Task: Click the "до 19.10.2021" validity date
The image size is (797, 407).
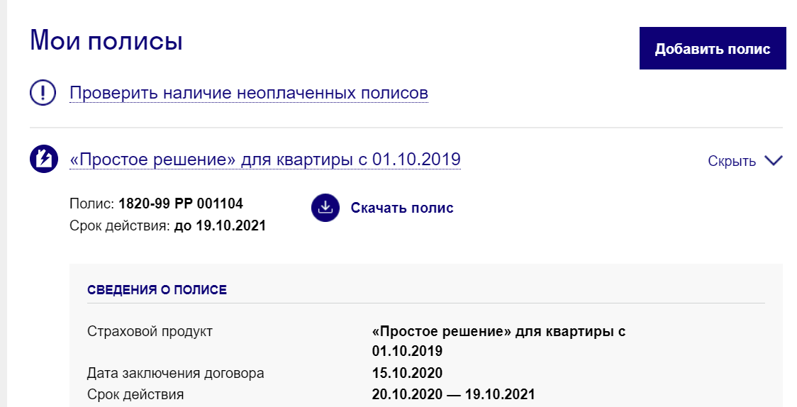Action: coord(220,227)
